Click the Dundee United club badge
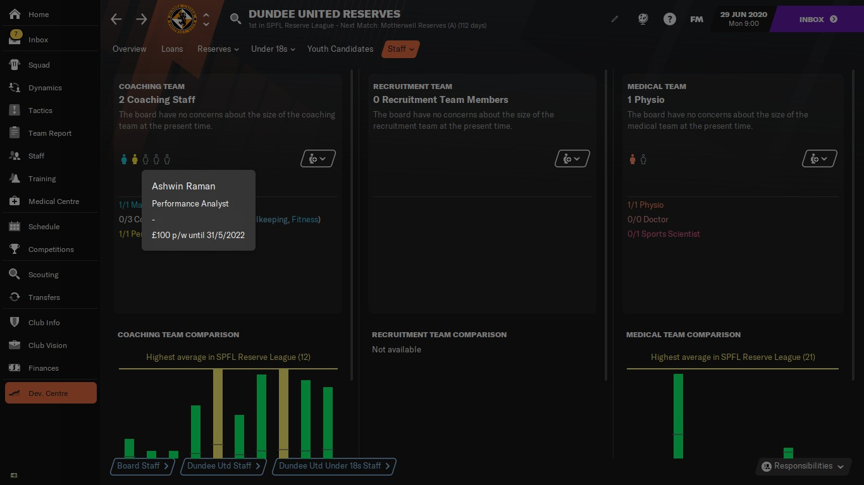 click(x=182, y=20)
